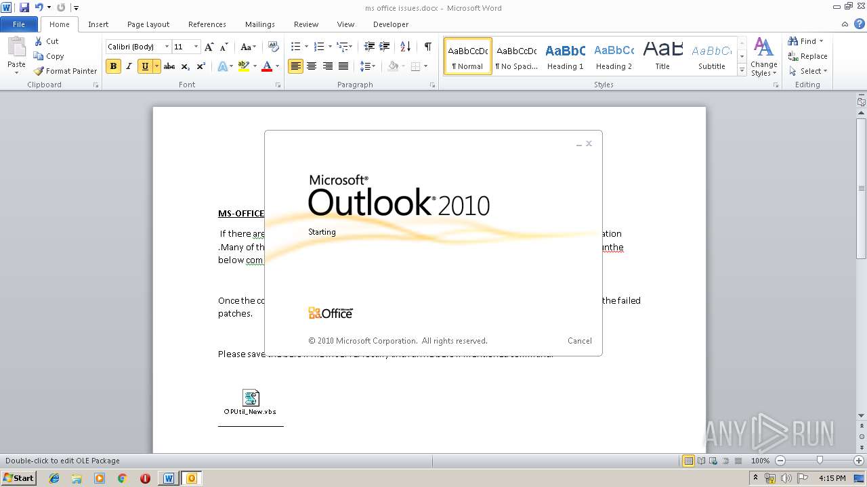Apply strikethrough formatting

click(x=169, y=66)
